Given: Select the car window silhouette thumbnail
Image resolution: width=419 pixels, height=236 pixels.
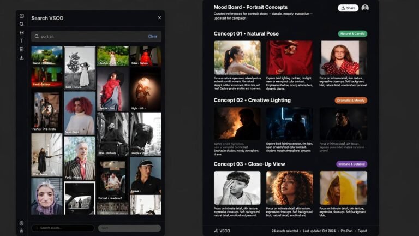Looking at the screenshot, I should click(80, 198).
